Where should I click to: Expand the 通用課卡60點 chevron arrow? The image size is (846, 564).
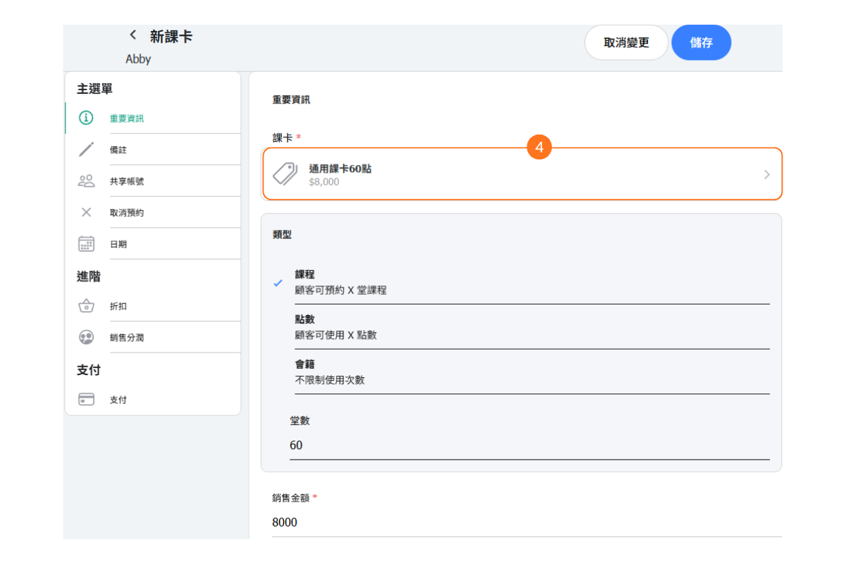767,175
